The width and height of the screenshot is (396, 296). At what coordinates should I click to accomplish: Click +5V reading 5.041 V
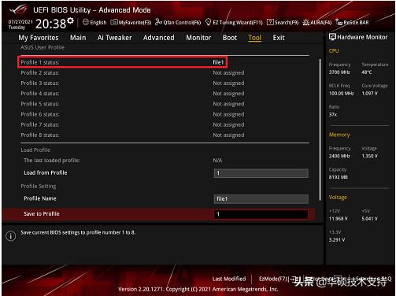click(x=369, y=219)
